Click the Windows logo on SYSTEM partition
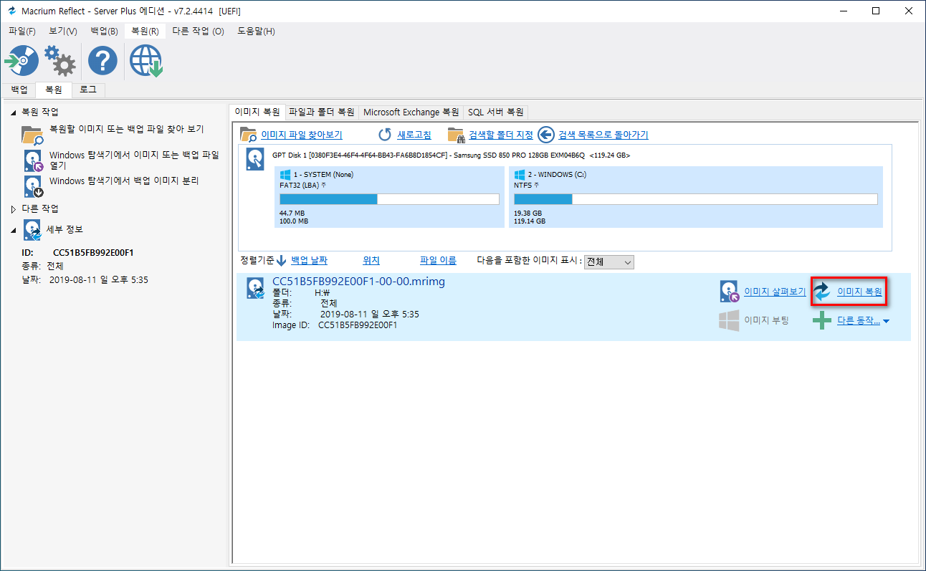The height and width of the screenshot is (571, 926). click(x=285, y=174)
